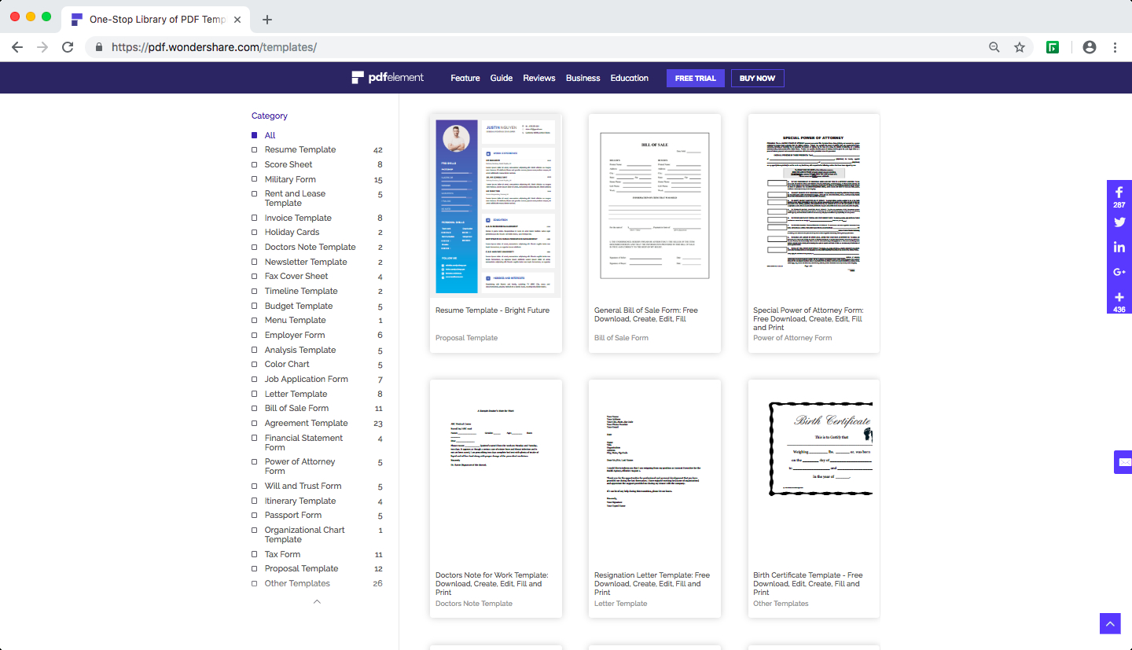
Task: Click the PDFelement browser extension icon
Action: [1052, 47]
